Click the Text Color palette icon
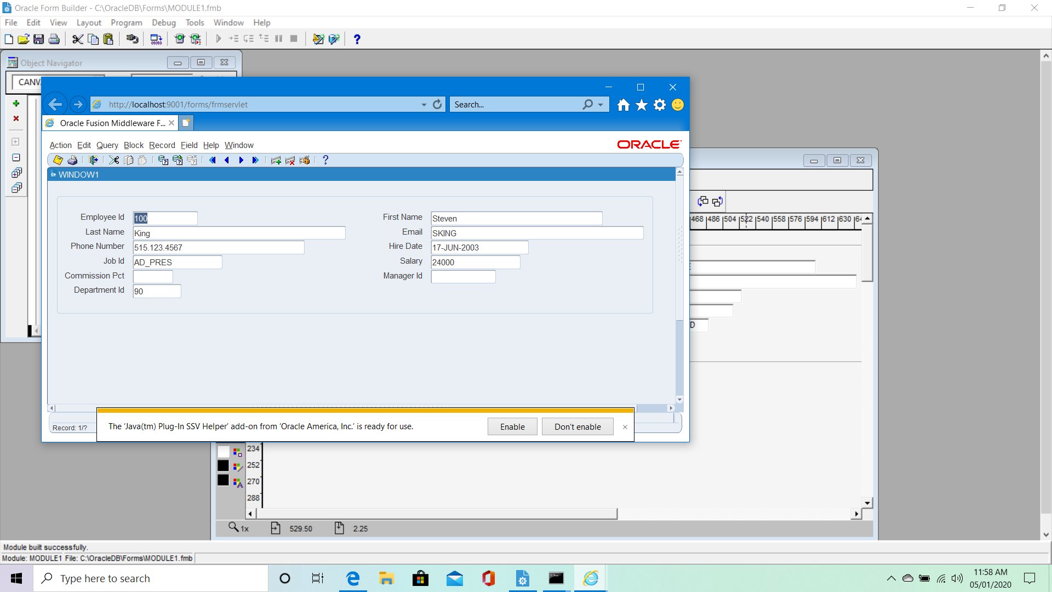 237,483
